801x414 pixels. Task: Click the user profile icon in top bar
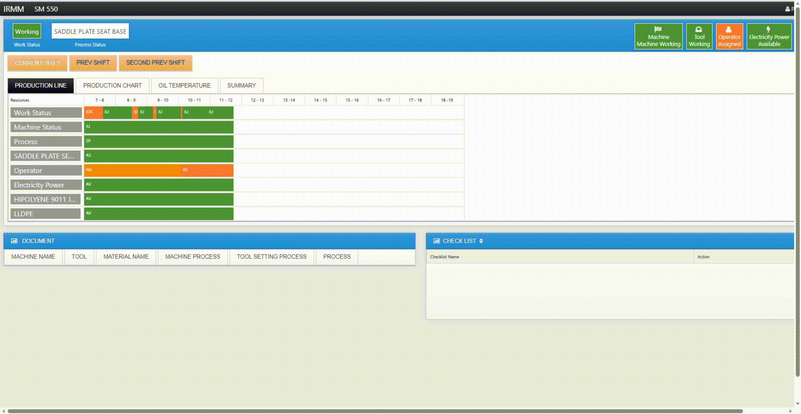pyautogui.click(x=787, y=9)
